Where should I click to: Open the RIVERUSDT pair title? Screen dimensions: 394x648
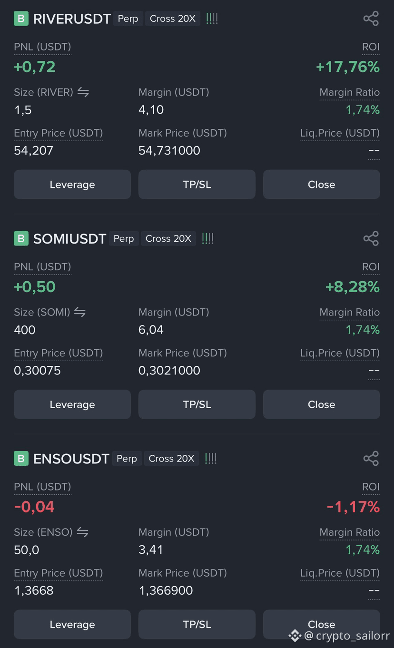pos(72,19)
